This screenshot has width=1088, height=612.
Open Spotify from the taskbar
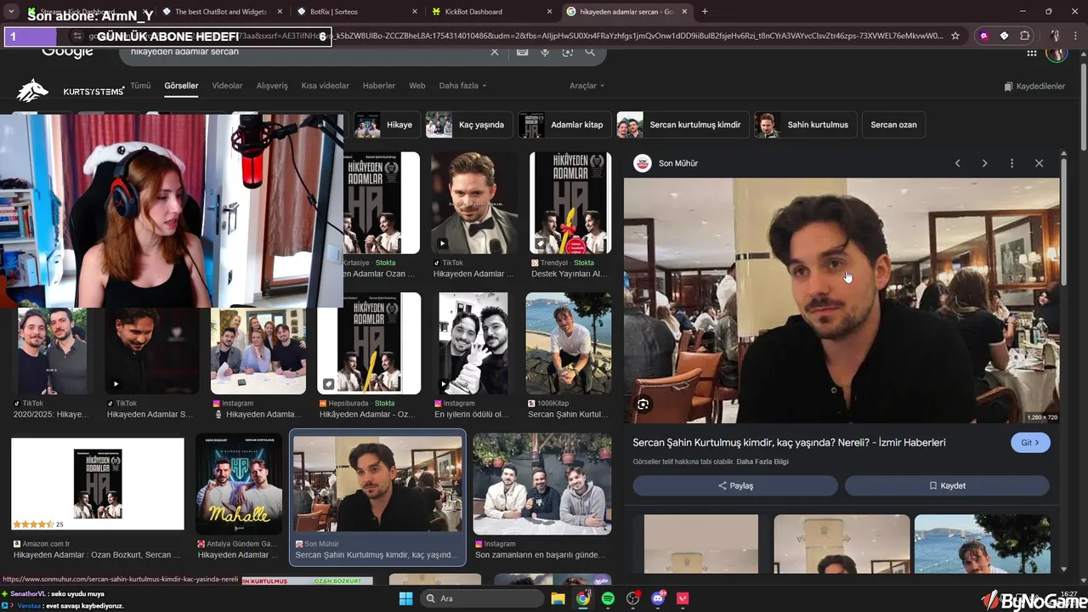point(608,598)
